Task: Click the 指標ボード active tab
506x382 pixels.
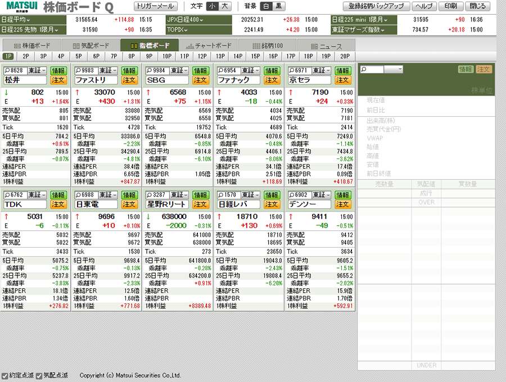Action: point(150,46)
